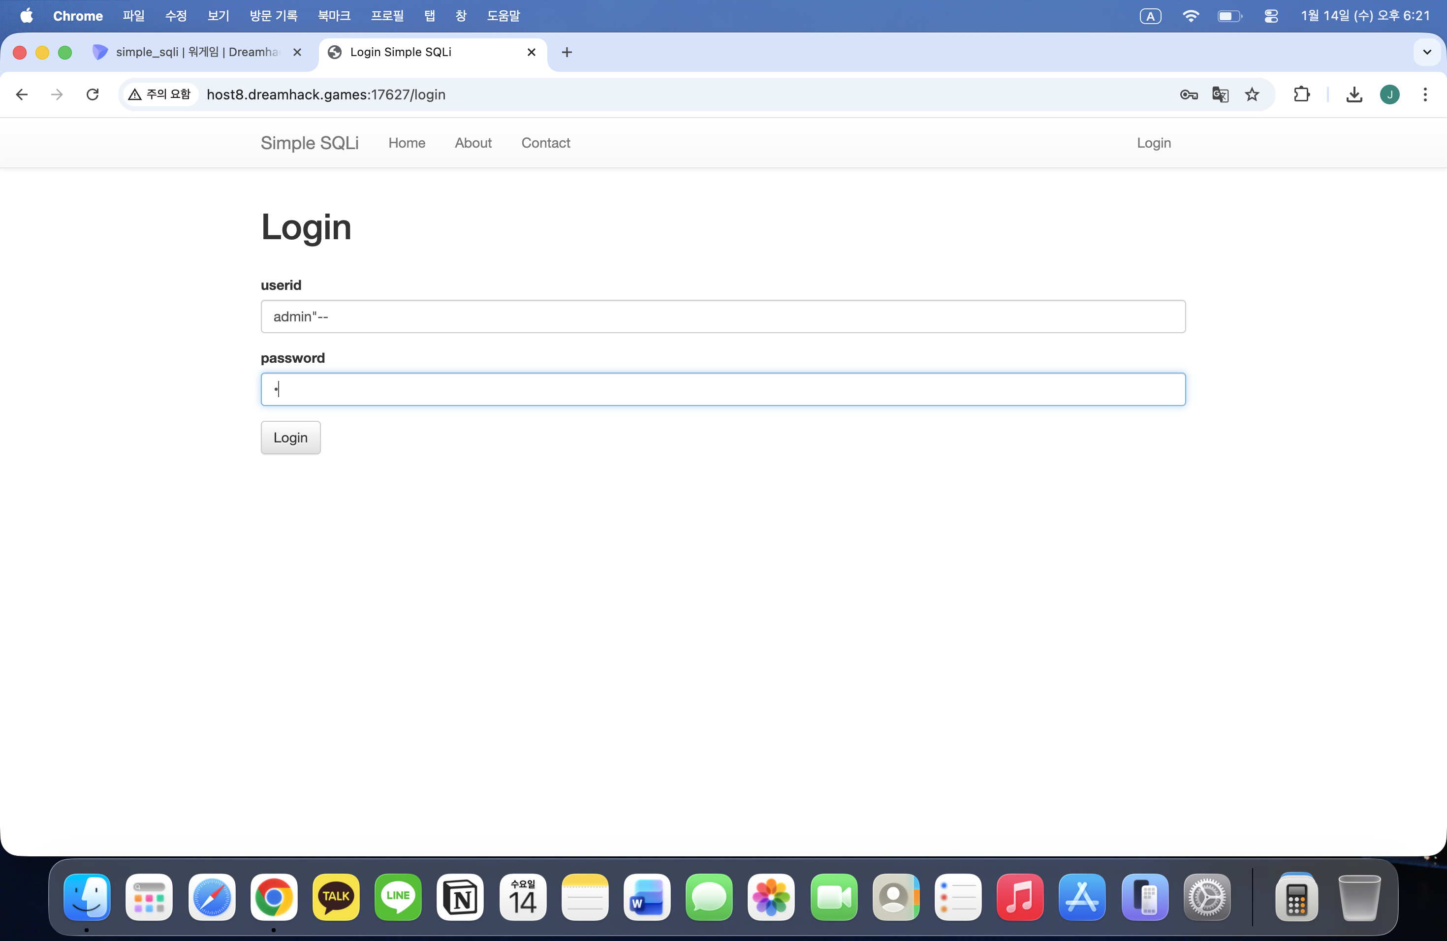
Task: Expand the tab search dropdown chevron
Action: (x=1427, y=52)
